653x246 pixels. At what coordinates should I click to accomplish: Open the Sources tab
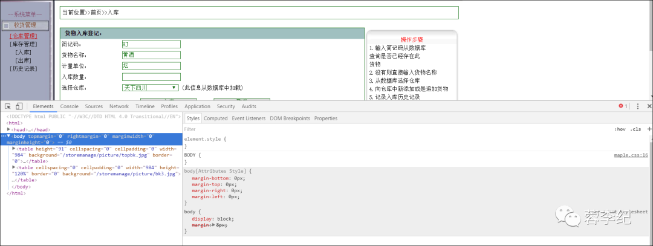click(x=94, y=106)
